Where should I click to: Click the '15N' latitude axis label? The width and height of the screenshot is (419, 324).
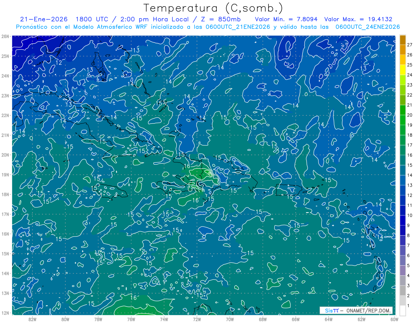pos(5,253)
